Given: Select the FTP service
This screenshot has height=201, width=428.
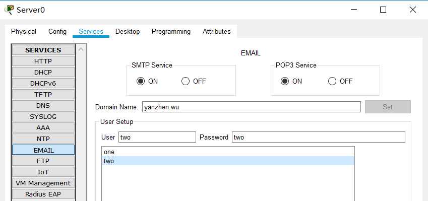Looking at the screenshot, I should 43,161.
